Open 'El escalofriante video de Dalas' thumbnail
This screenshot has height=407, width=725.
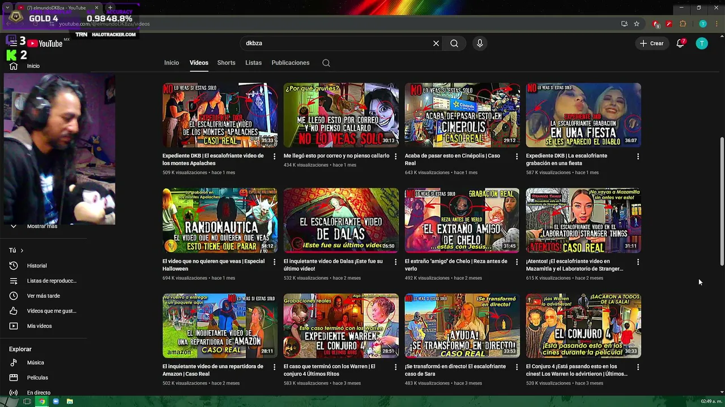341,220
